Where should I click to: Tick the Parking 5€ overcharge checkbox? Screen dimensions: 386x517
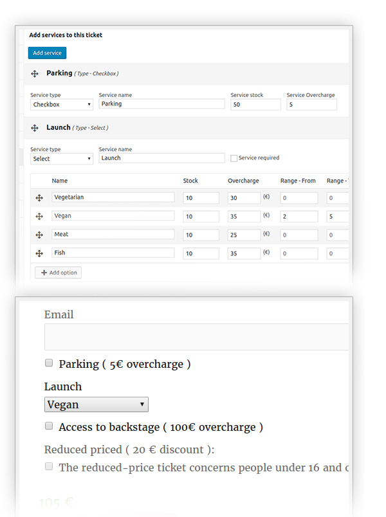pyautogui.click(x=49, y=363)
